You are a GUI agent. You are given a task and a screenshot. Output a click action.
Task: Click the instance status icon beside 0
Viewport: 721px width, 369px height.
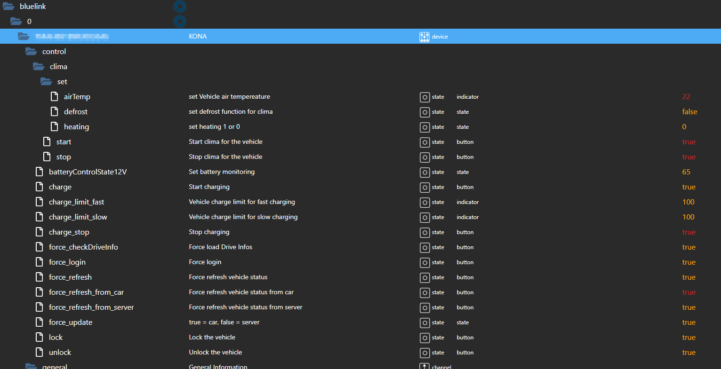[x=180, y=22]
